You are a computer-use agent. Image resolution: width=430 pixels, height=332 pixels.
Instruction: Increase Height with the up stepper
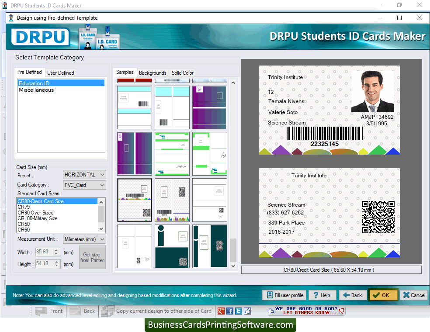pos(56,262)
